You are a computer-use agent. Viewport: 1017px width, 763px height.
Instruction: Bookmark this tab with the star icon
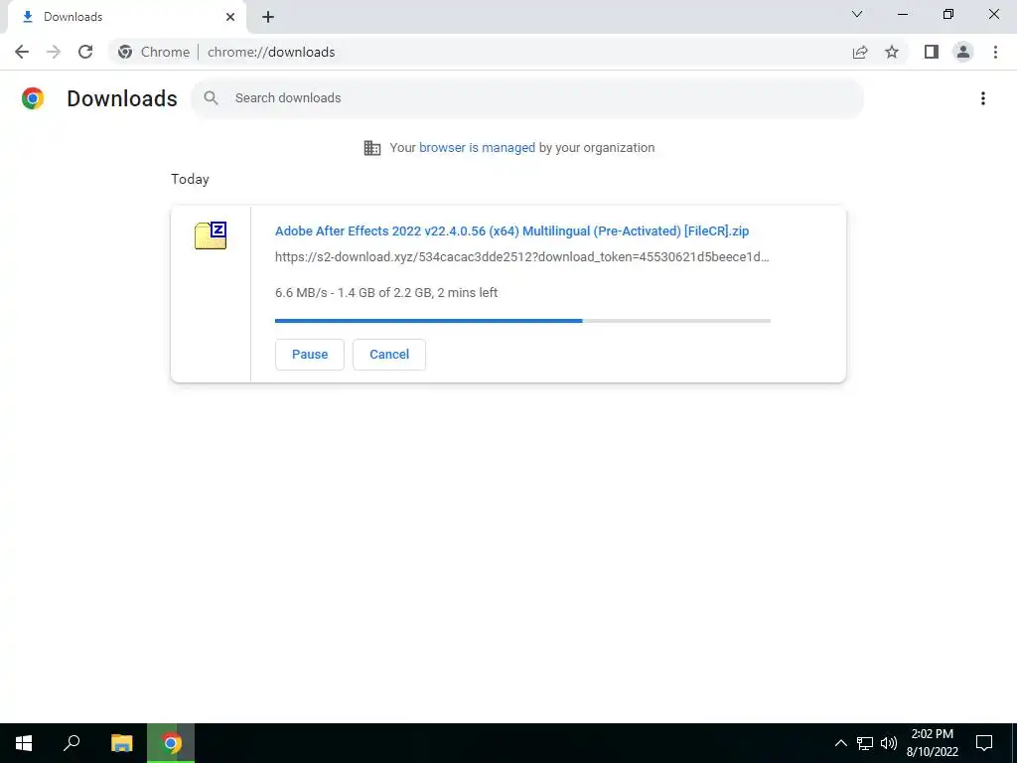(892, 52)
